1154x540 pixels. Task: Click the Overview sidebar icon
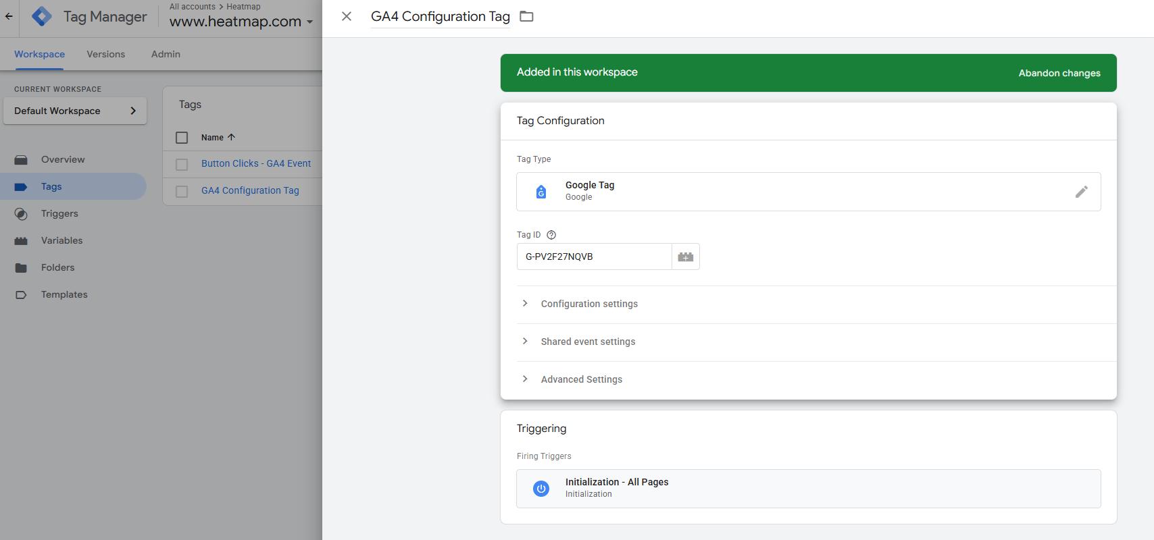point(21,160)
